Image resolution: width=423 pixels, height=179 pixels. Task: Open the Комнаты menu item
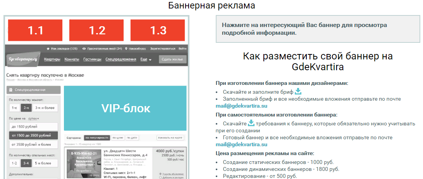pyautogui.click(x=72, y=59)
